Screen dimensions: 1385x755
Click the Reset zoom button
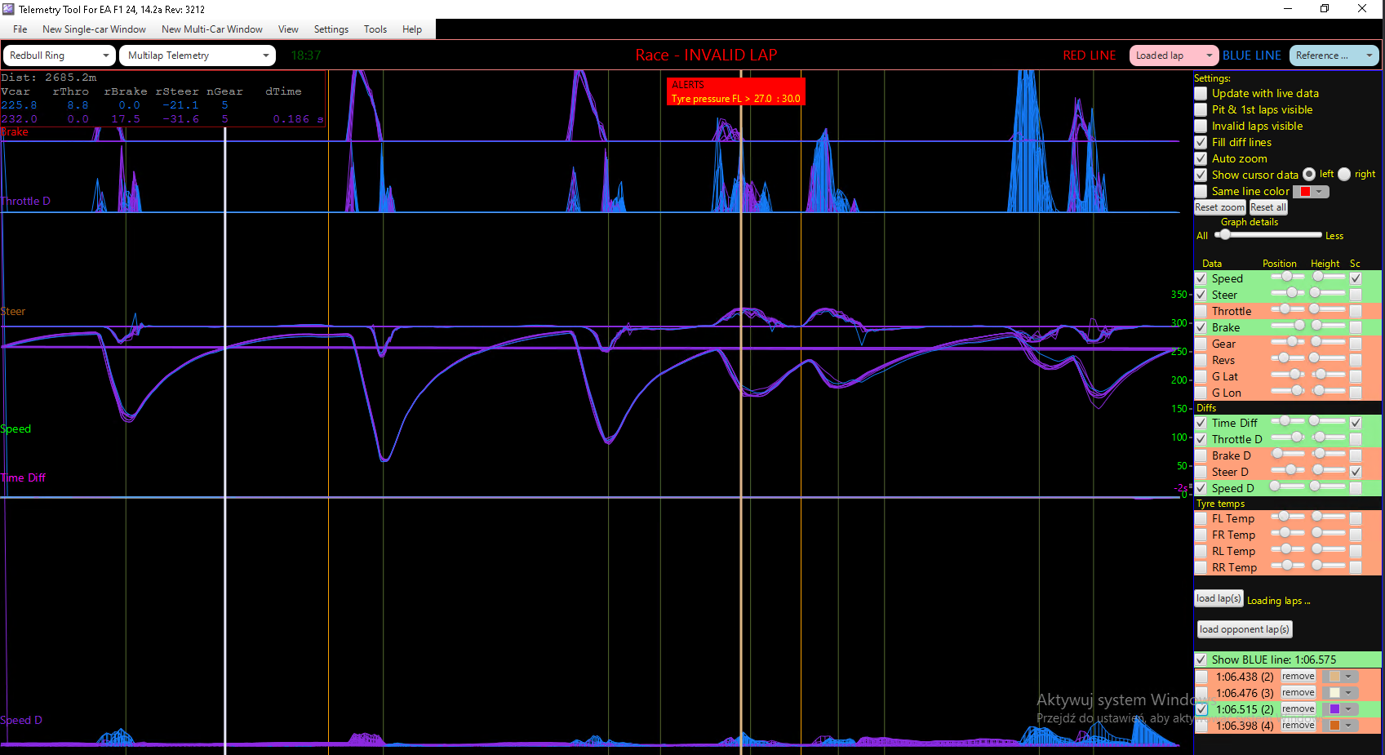[1220, 207]
